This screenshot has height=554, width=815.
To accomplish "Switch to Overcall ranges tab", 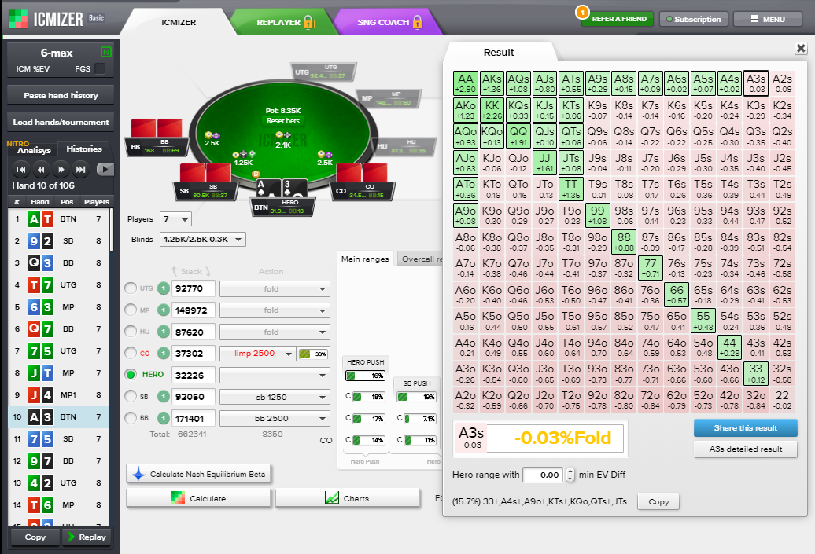I will coord(420,259).
